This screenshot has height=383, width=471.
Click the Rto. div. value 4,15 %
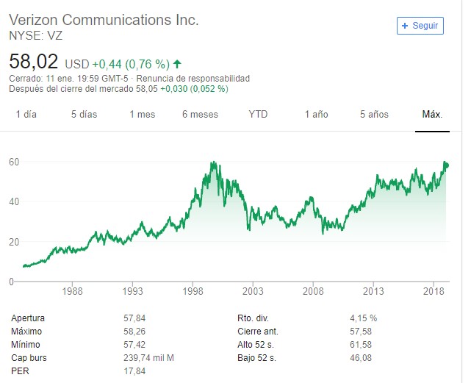(x=363, y=318)
